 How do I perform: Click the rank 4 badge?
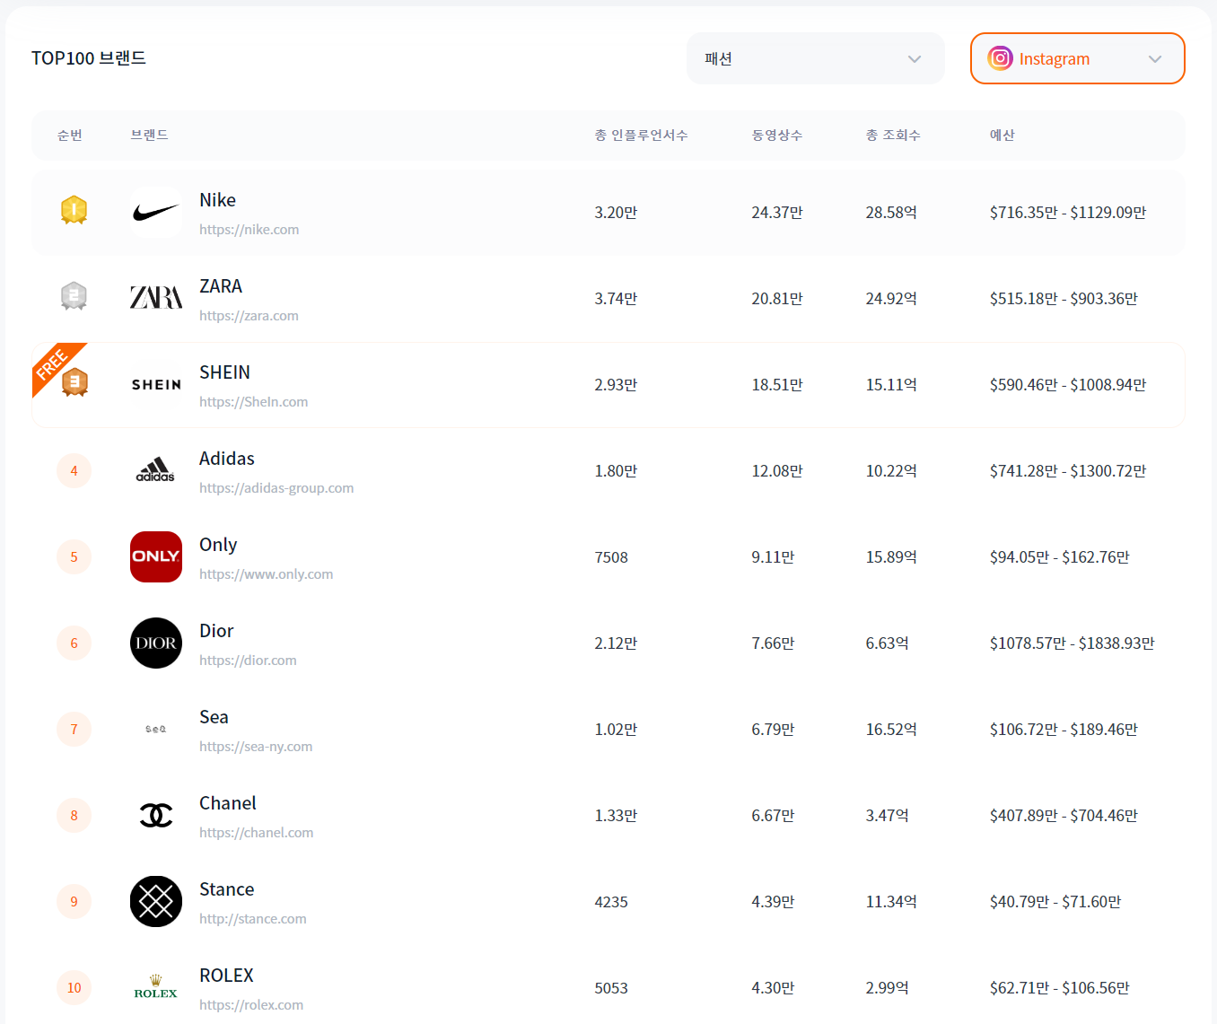pos(74,471)
